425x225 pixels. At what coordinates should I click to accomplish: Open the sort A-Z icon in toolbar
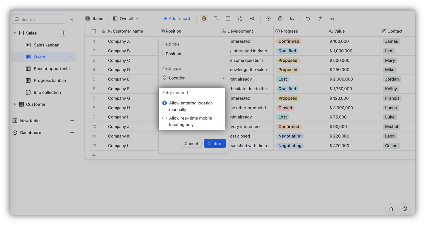pyautogui.click(x=240, y=19)
